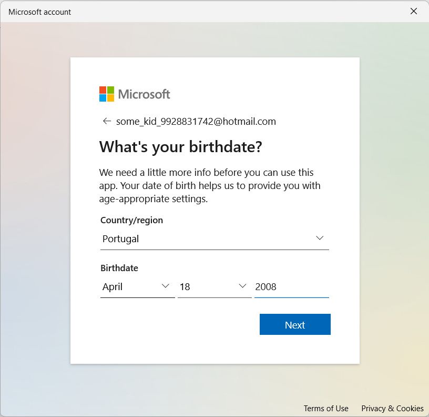Click the Terms of Use link
Image resolution: width=429 pixels, height=417 pixels.
326,408
